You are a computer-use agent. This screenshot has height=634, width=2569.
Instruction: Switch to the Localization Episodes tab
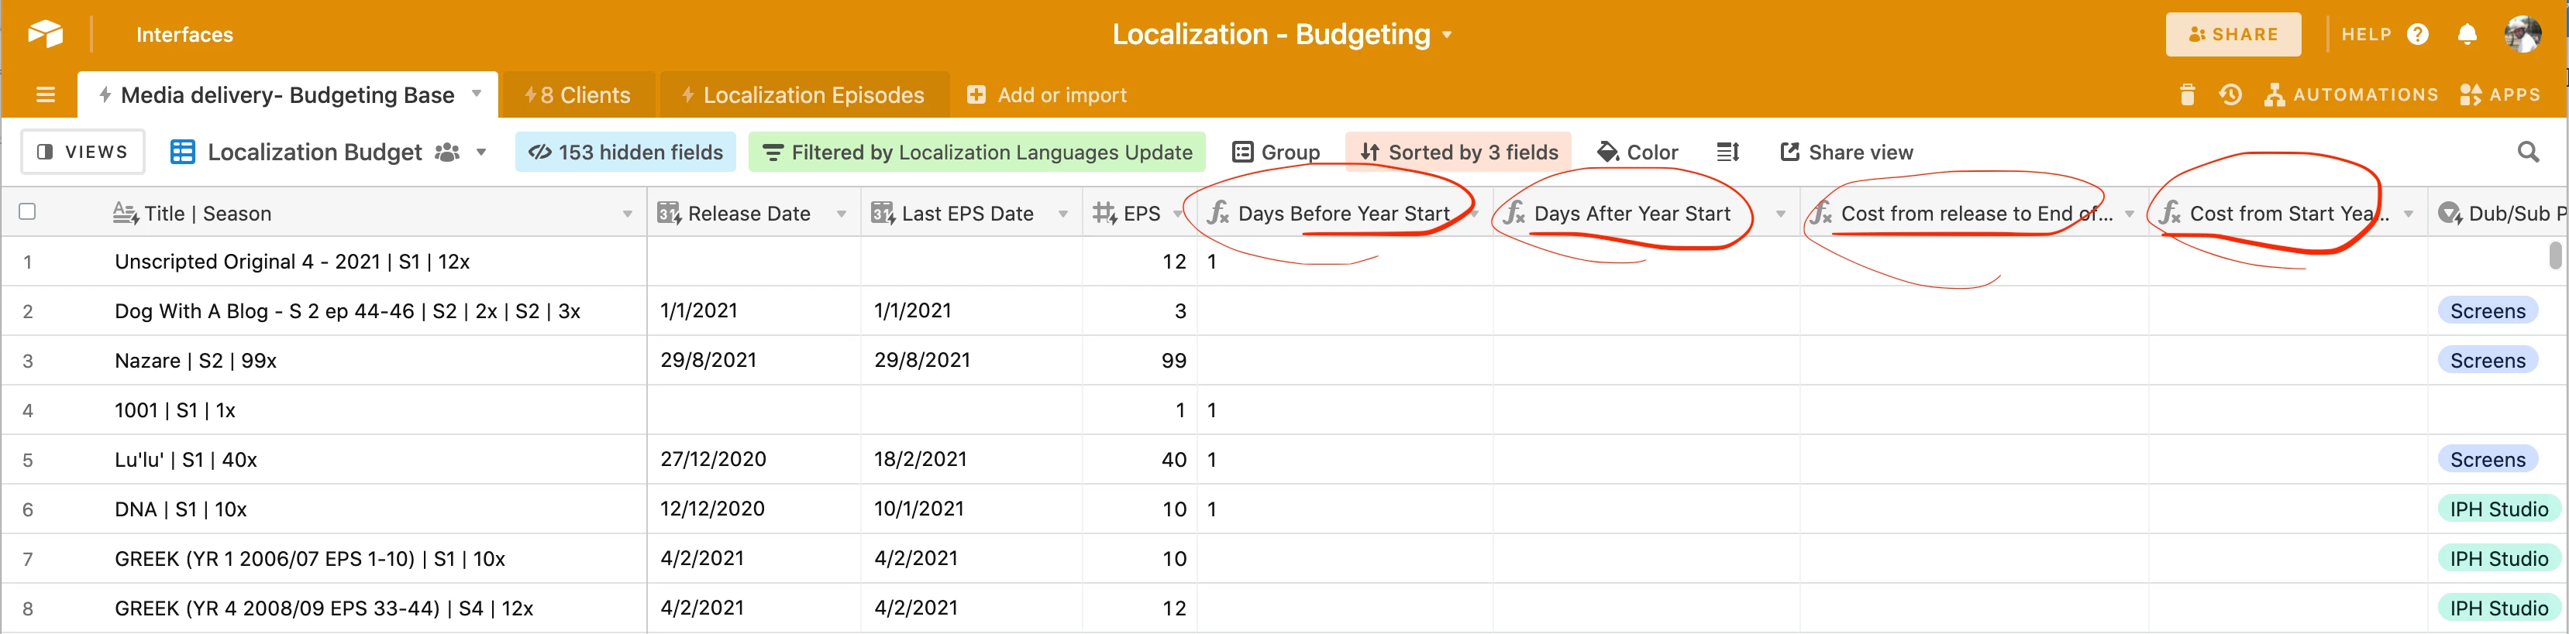(x=804, y=94)
